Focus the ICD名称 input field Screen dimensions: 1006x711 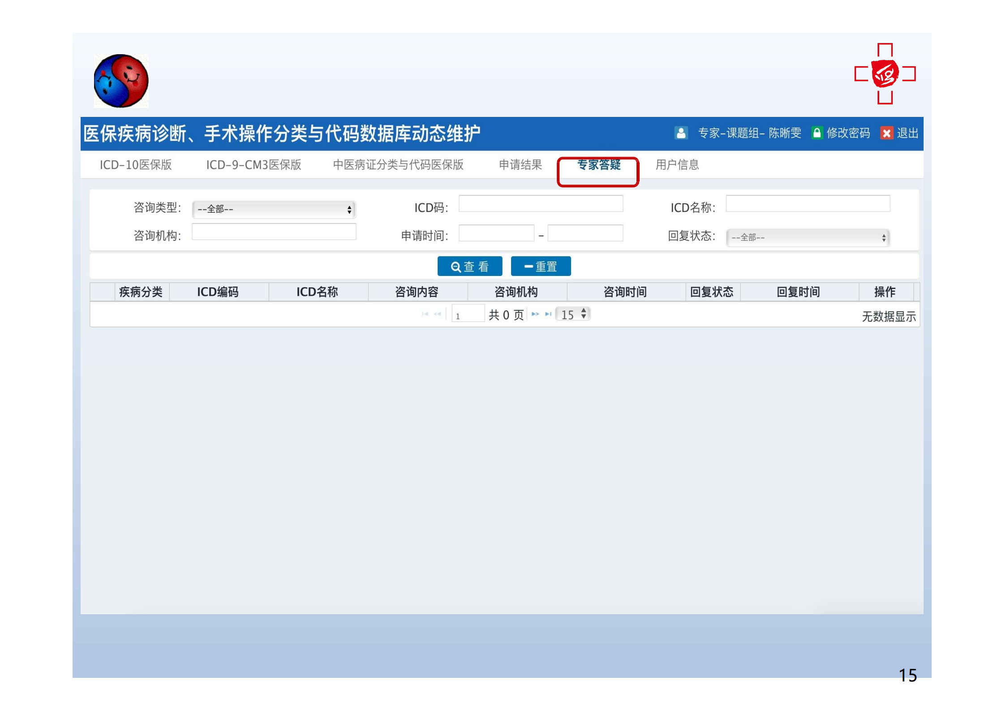point(808,204)
